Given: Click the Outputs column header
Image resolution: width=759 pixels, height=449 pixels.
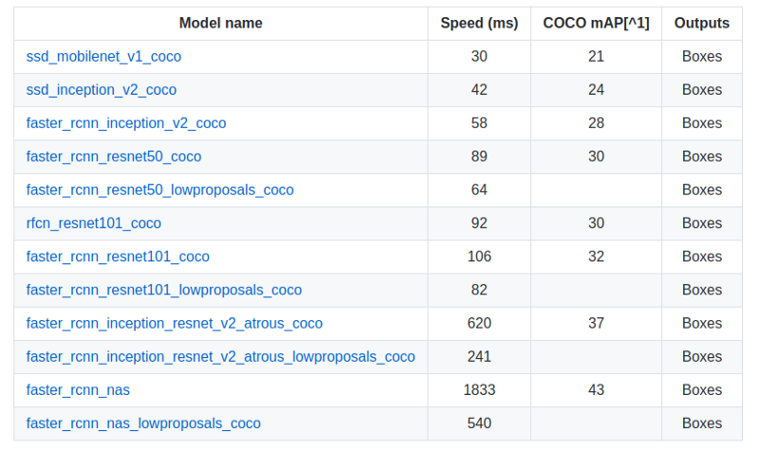Looking at the screenshot, I should [x=702, y=23].
